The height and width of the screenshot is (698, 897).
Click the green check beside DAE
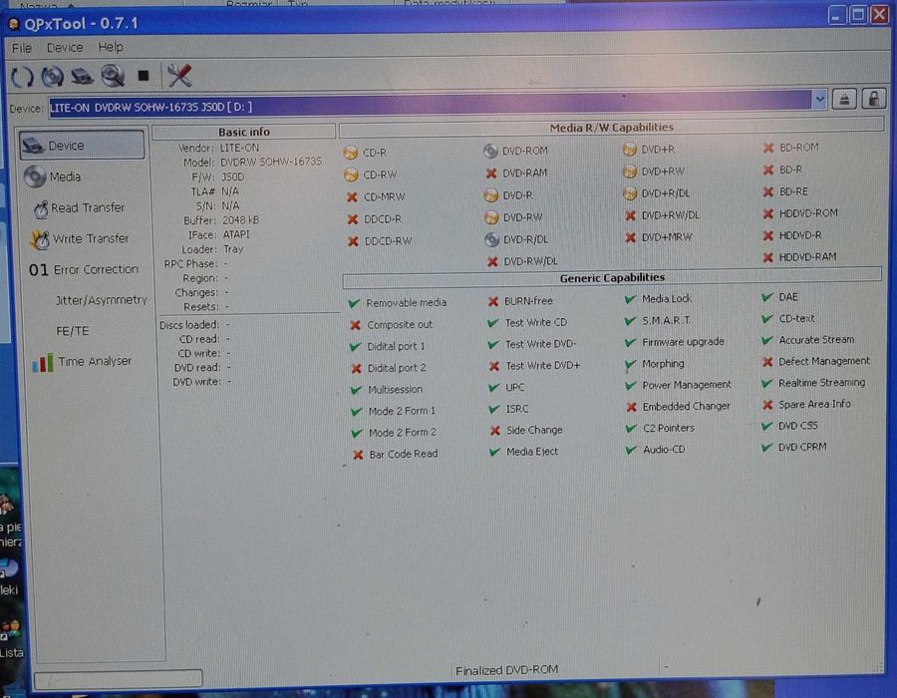[767, 297]
